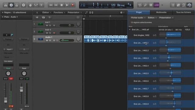Toggle the purple Count-in 1234 button
Viewport: 195px width, 110px height.
[x=156, y=5]
